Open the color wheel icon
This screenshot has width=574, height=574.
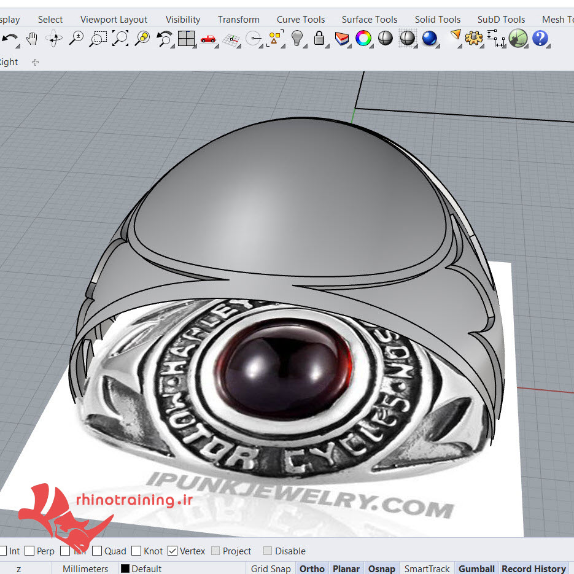pos(363,39)
